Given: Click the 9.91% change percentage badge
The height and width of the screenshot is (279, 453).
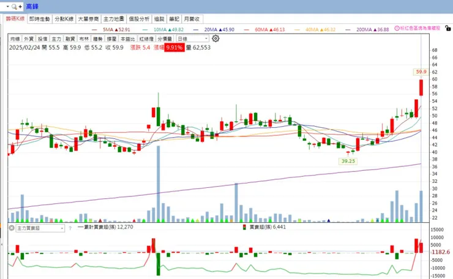Looking at the screenshot, I should (174, 47).
